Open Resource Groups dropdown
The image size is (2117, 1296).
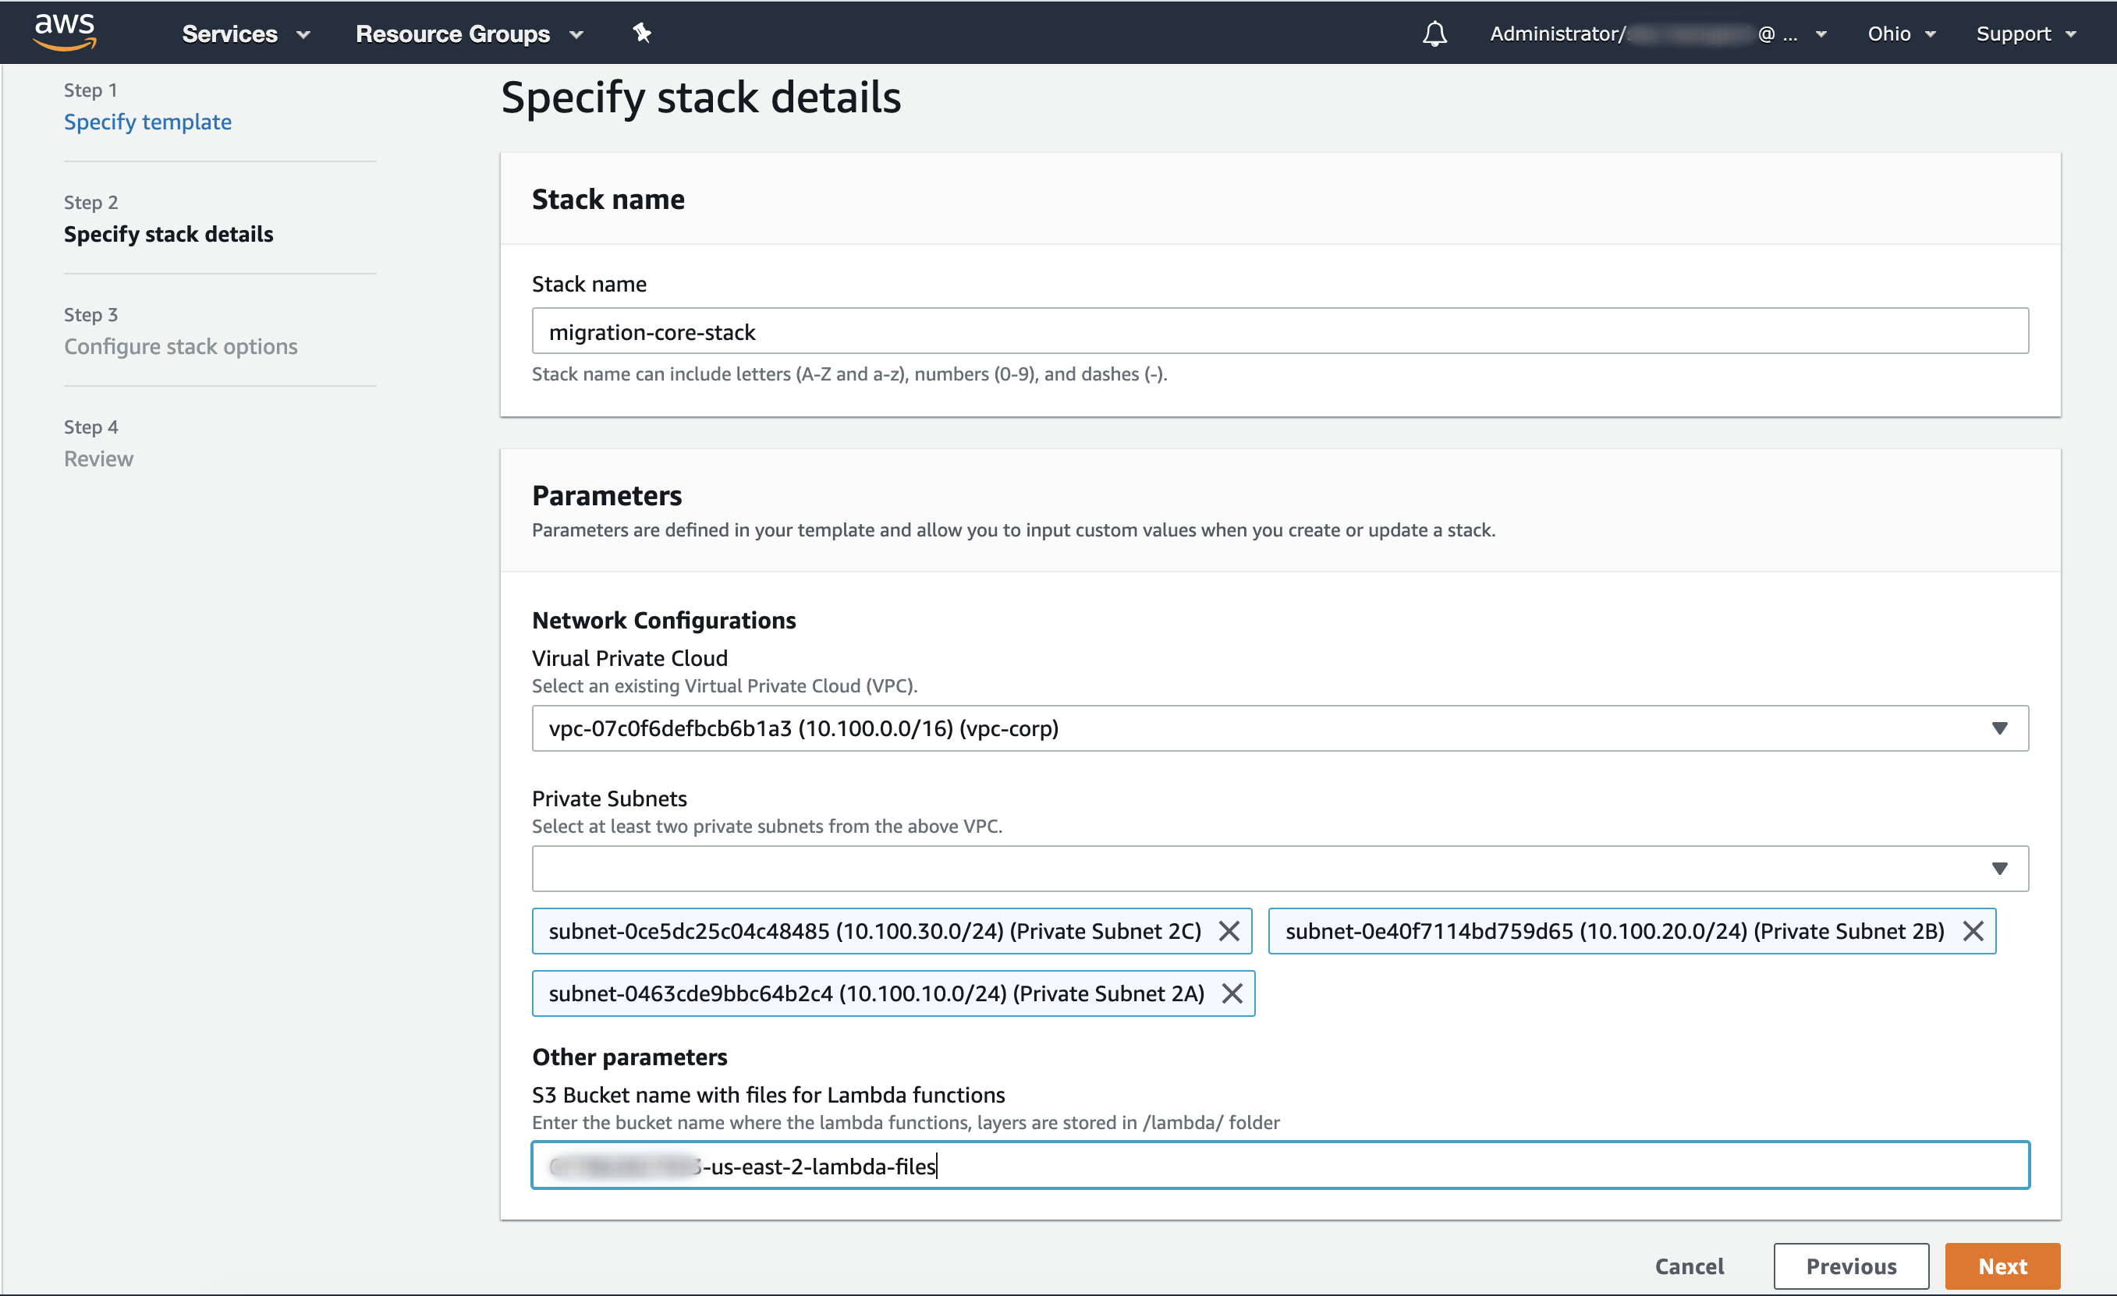tap(469, 30)
